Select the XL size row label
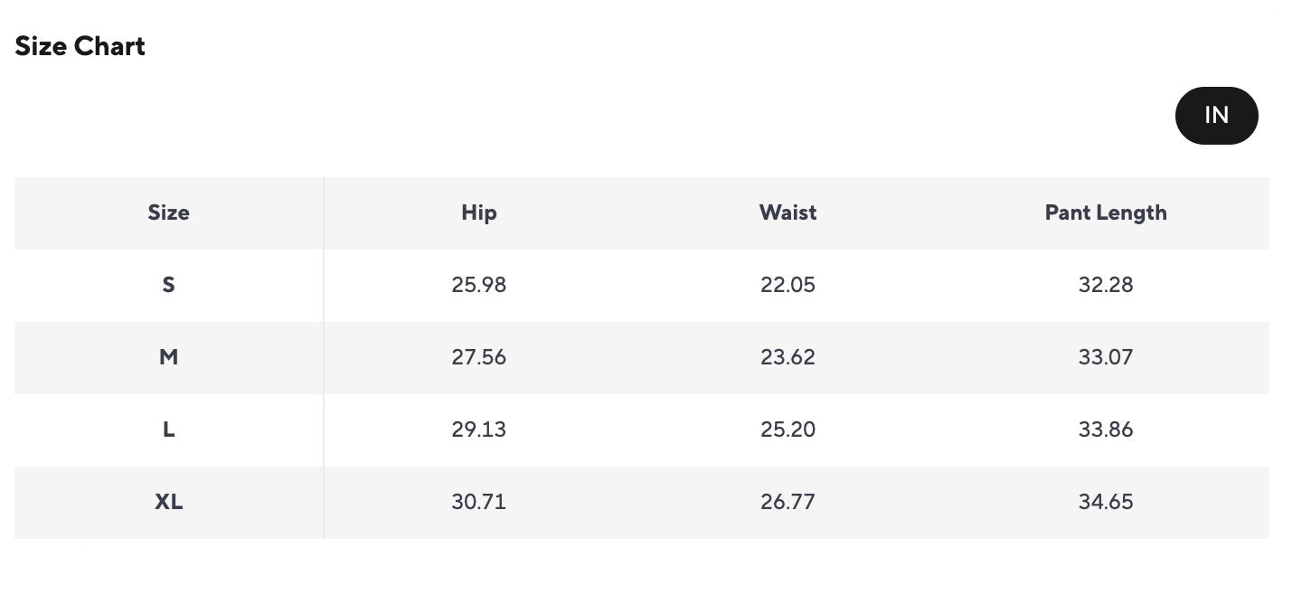This screenshot has width=1311, height=595. click(168, 502)
